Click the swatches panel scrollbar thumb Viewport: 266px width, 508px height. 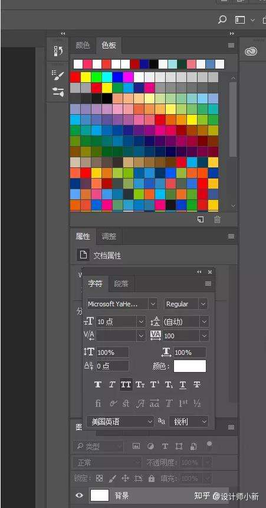[x=233, y=119]
